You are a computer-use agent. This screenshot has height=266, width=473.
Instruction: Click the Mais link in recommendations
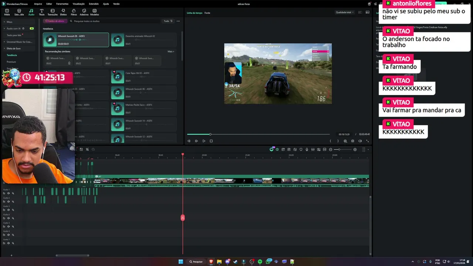pyautogui.click(x=171, y=51)
